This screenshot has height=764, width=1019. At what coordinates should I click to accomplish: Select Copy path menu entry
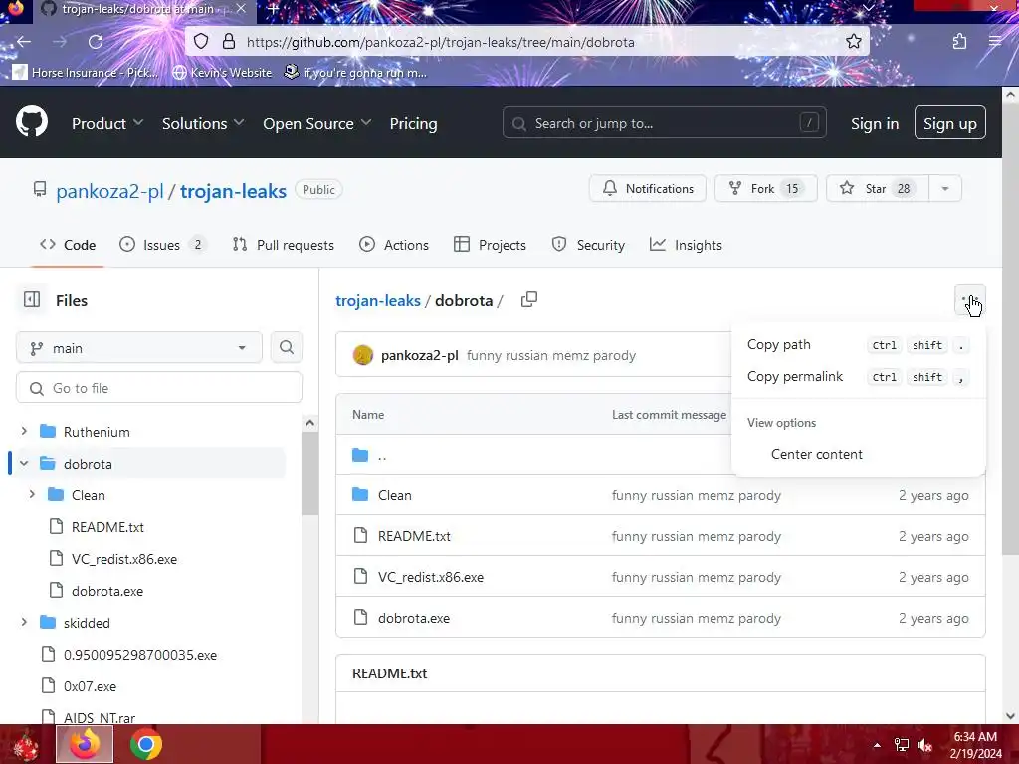pos(858,345)
